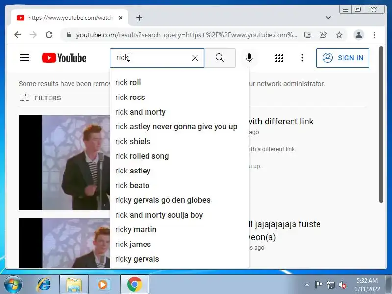
Task: Select the 'ricky gervais' suggestion
Action: pyautogui.click(x=179, y=259)
